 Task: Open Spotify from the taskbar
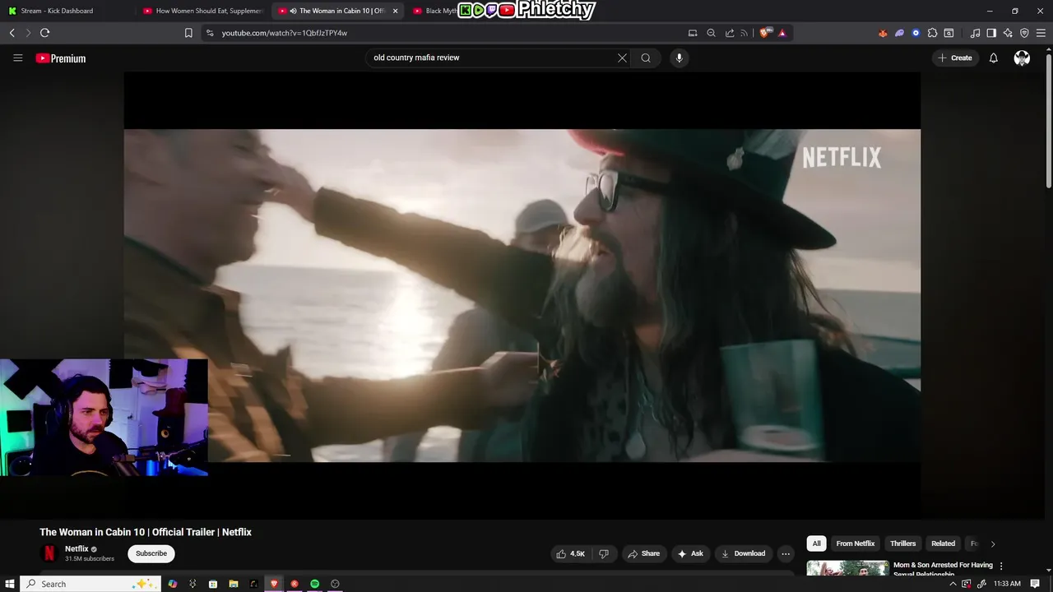pos(314,584)
